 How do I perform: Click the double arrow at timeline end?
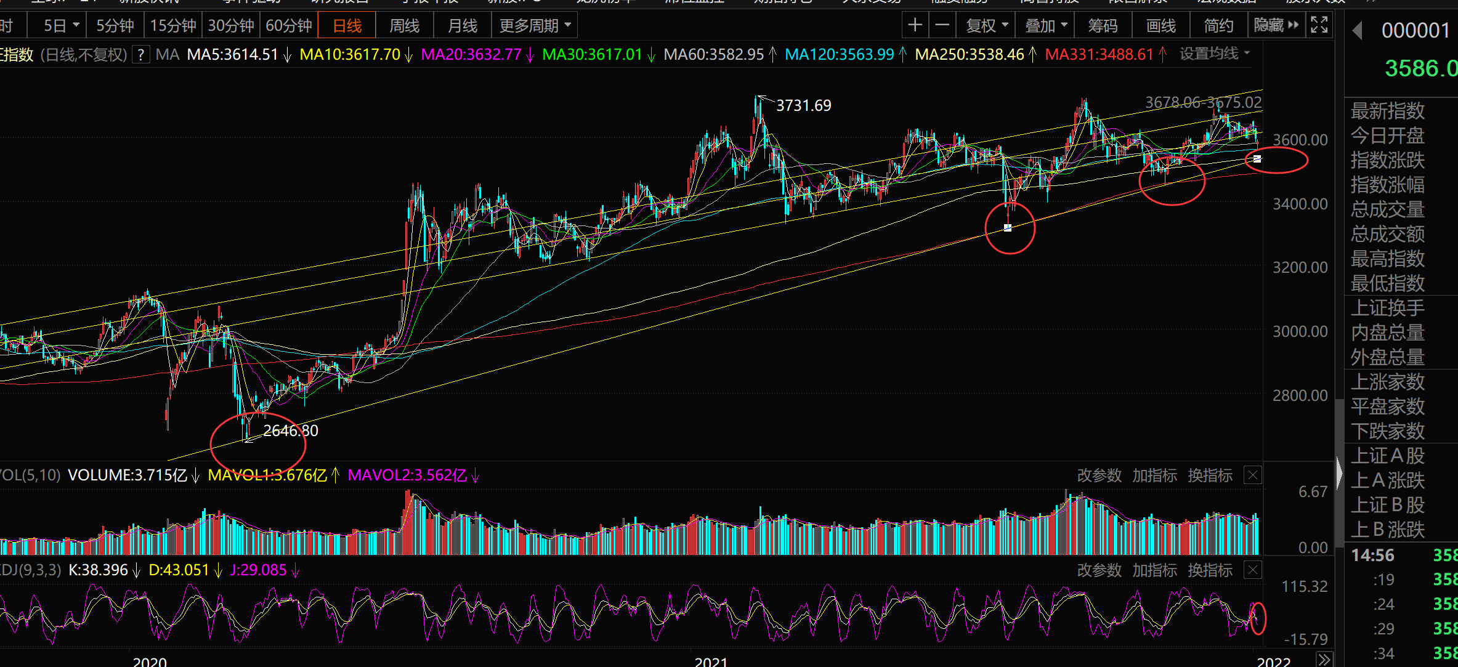tap(1324, 660)
